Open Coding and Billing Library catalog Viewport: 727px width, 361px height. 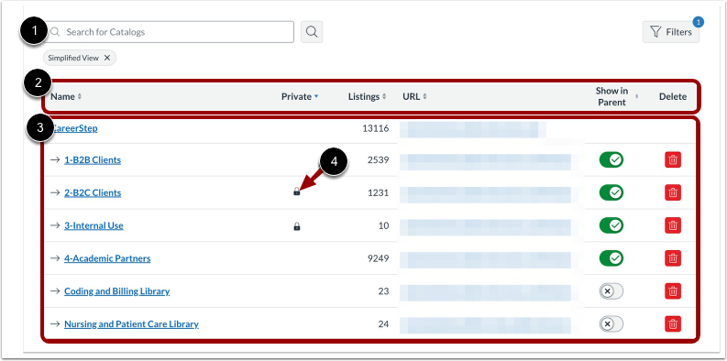coord(116,291)
